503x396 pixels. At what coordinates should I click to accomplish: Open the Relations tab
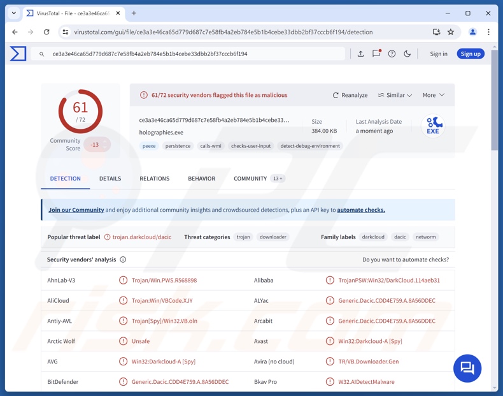pos(155,179)
